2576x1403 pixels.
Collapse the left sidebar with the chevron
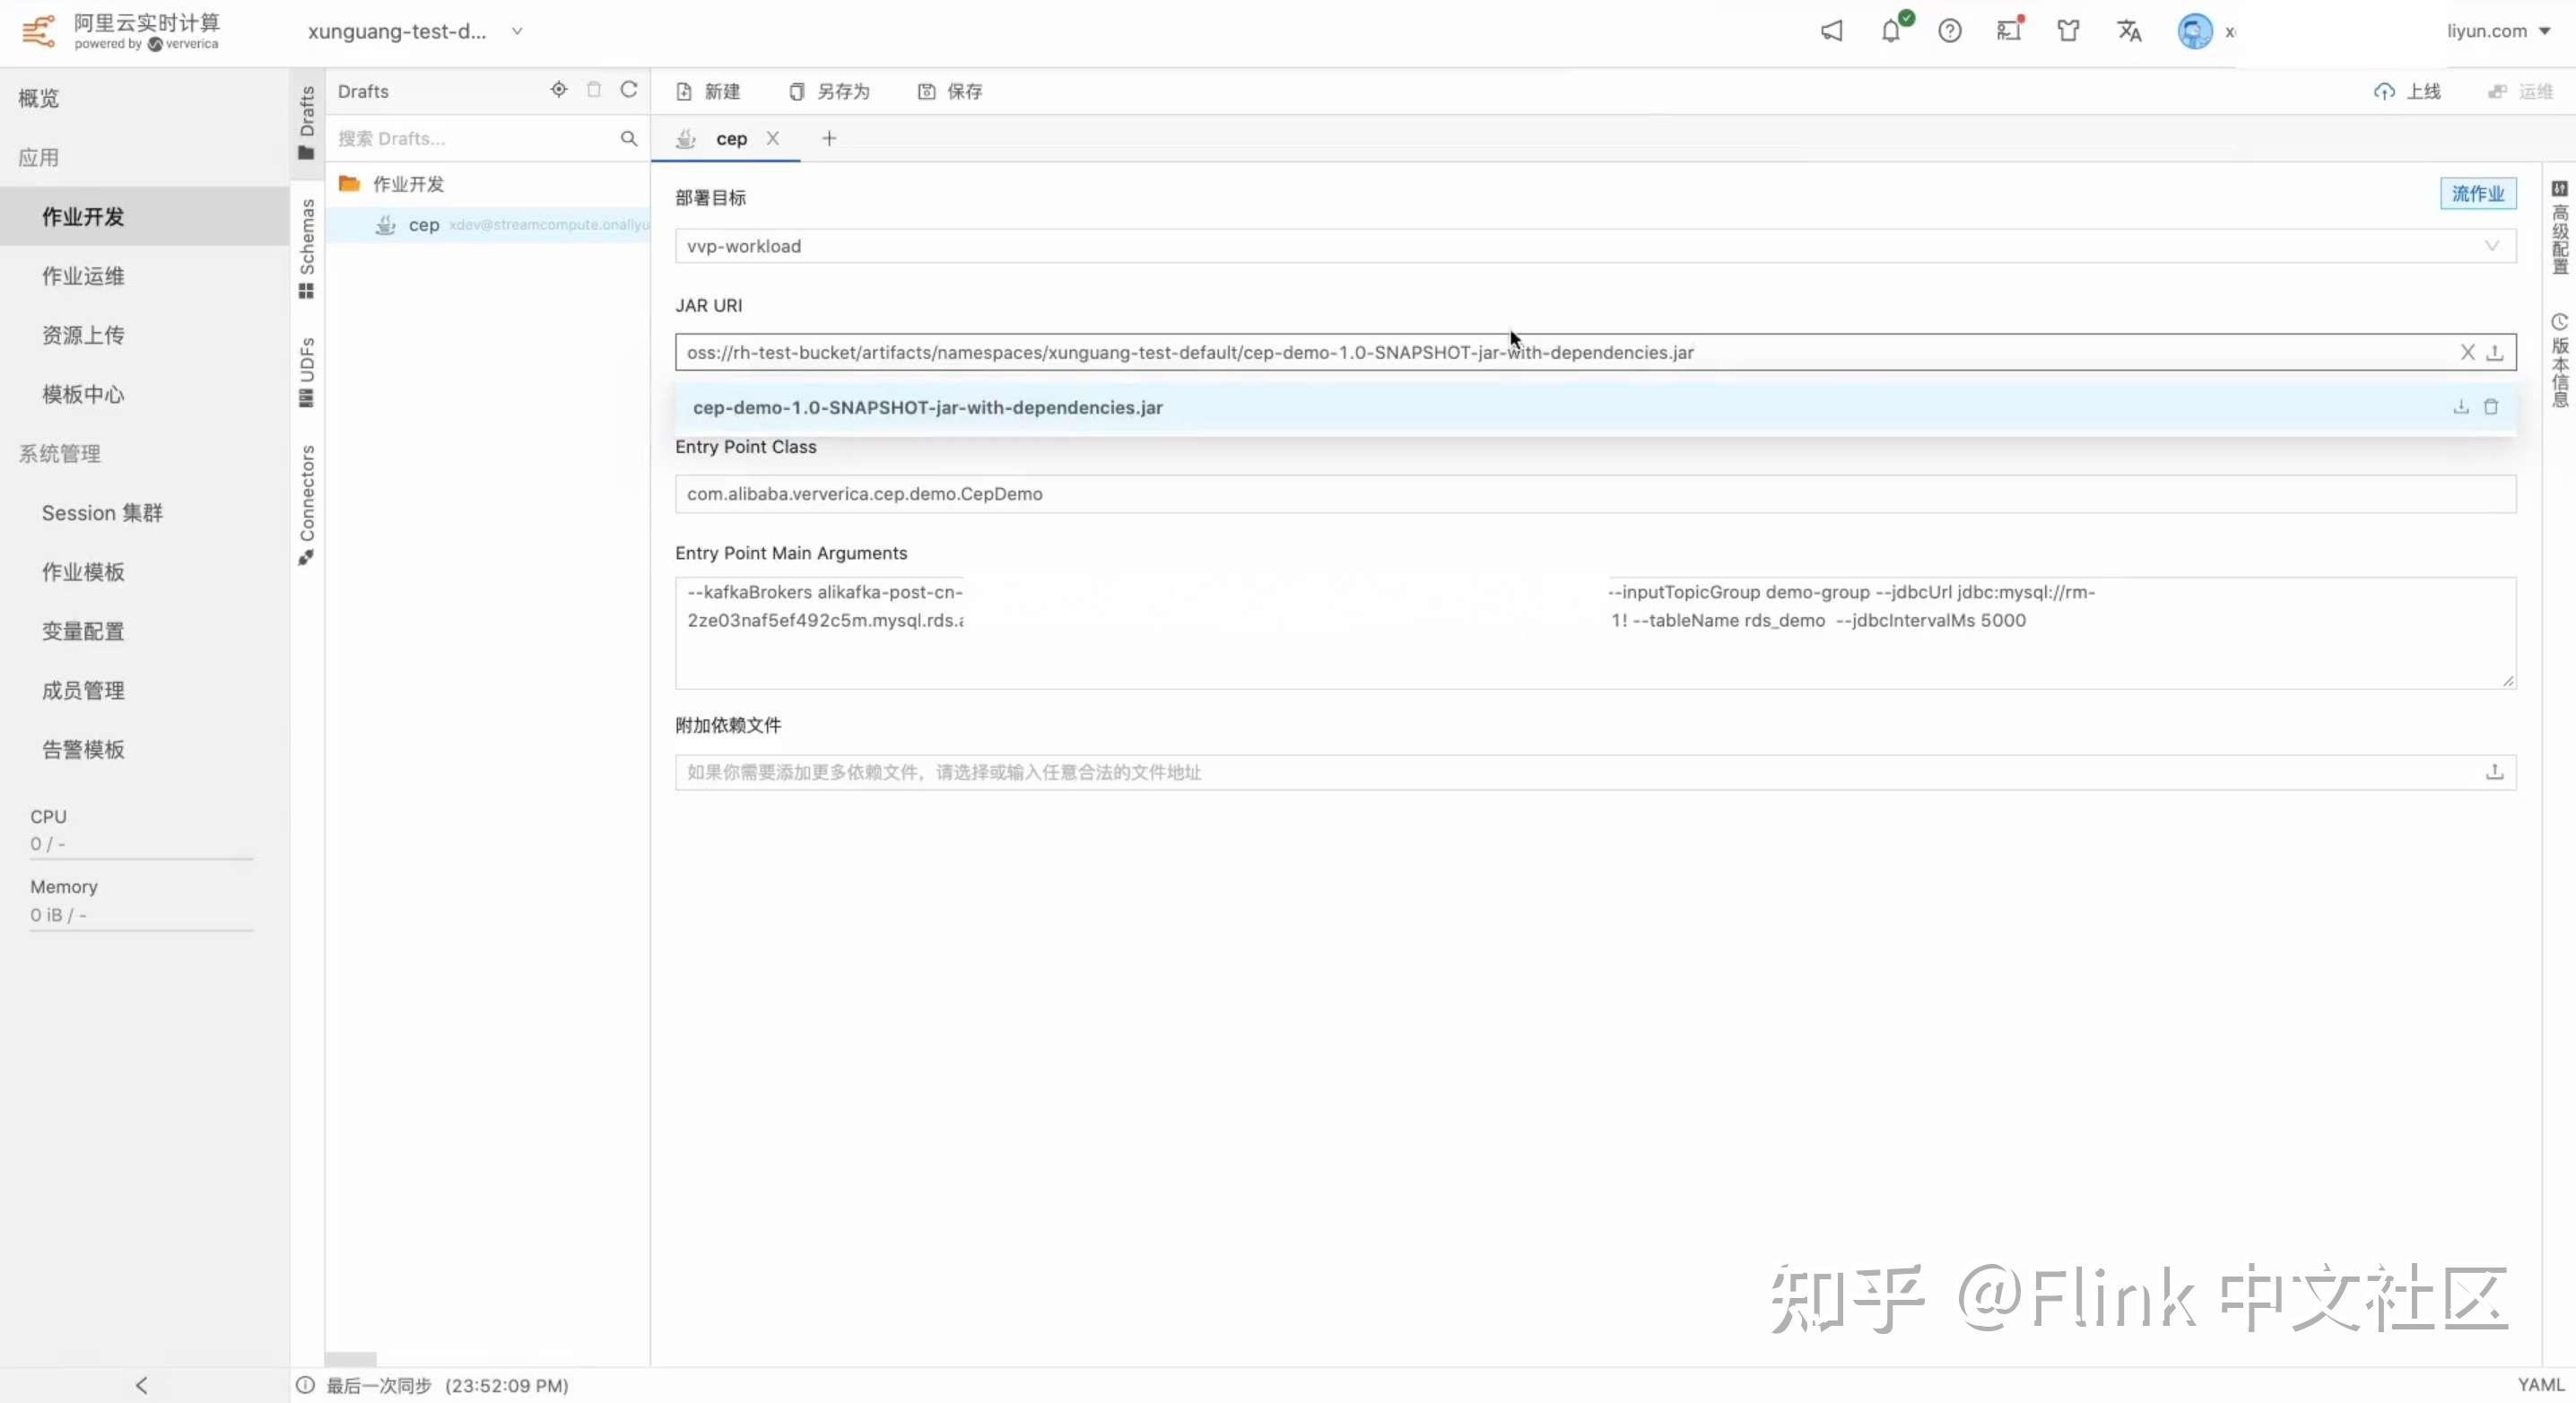pos(141,1385)
